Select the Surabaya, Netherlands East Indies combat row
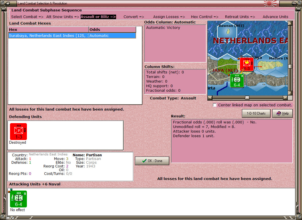Viewport: 302px width, 220px height. pyautogui.click(x=72, y=36)
